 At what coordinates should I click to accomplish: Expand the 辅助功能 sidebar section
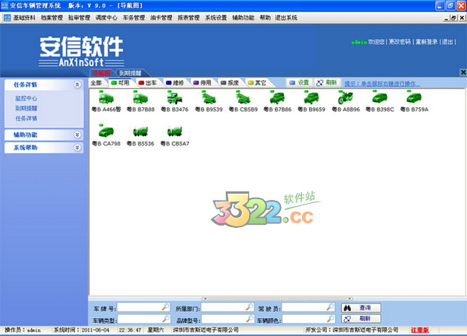pyautogui.click(x=77, y=135)
